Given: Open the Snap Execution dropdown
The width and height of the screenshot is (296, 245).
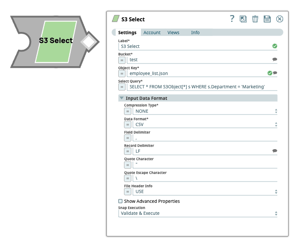Looking at the screenshot, I should tap(198, 213).
